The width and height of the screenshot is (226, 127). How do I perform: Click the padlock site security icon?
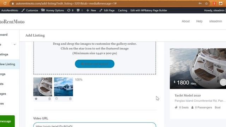click(13, 4)
